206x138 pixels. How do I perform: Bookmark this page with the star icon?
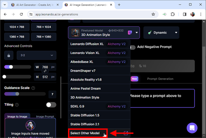click(153, 14)
